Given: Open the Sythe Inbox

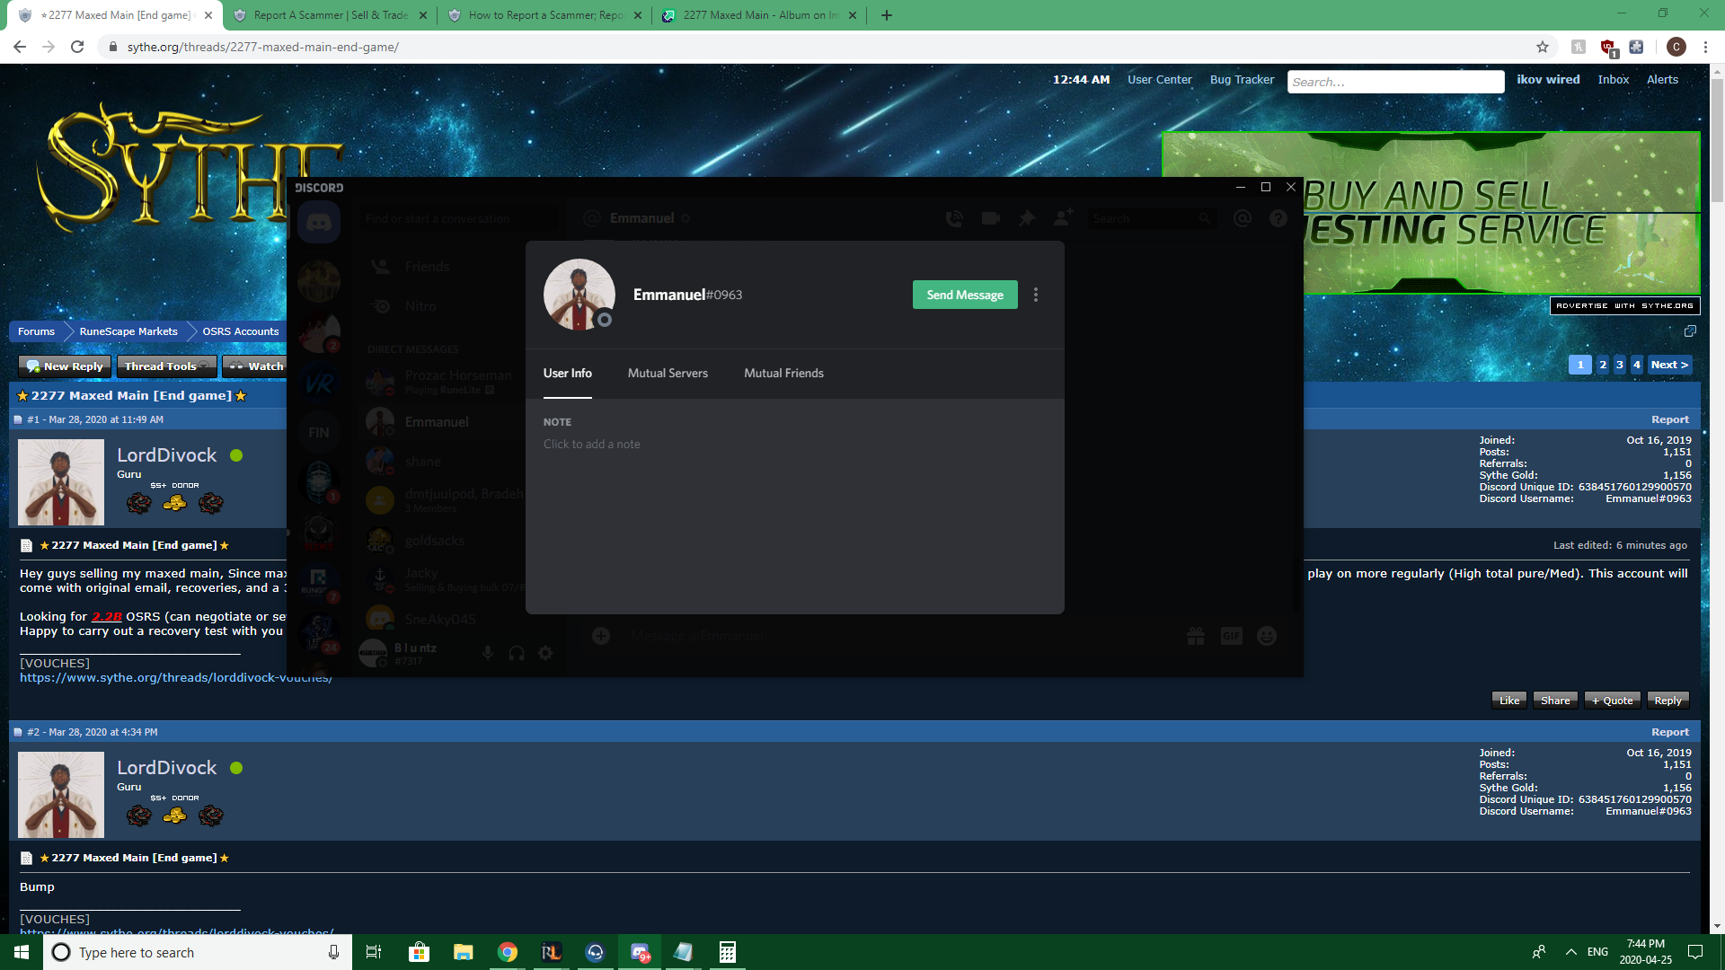Looking at the screenshot, I should click(x=1613, y=80).
